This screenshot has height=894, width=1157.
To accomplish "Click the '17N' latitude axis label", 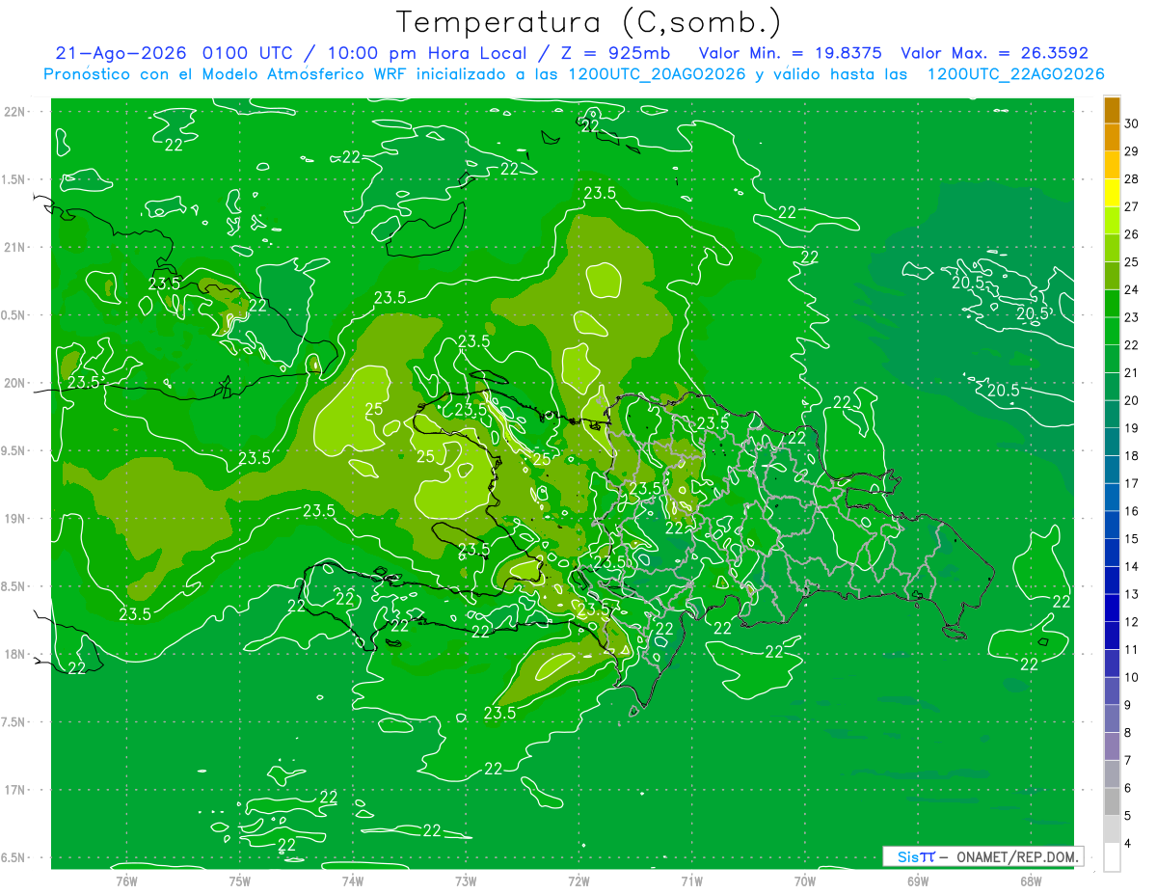I will click(x=16, y=790).
